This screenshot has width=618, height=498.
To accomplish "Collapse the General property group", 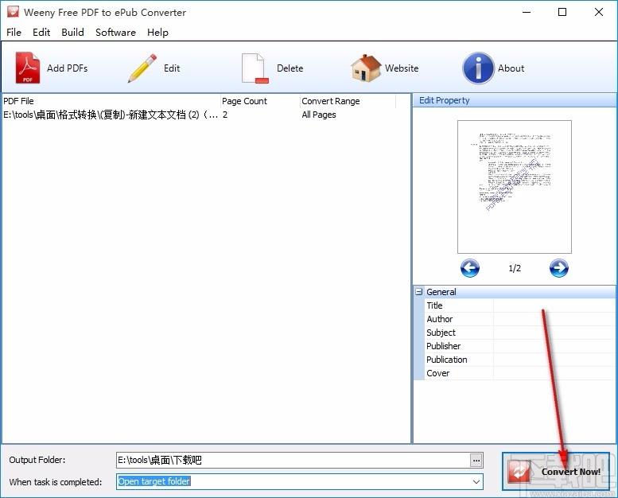I will 418,292.
